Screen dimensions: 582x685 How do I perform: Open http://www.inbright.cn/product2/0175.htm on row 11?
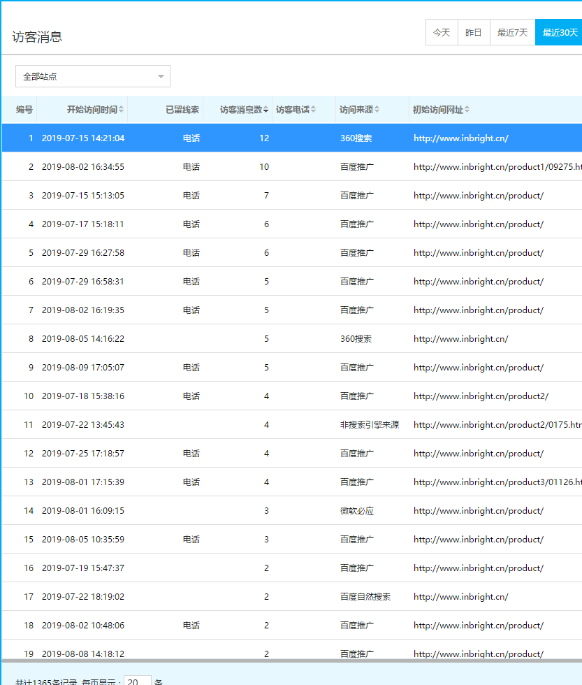(x=497, y=425)
